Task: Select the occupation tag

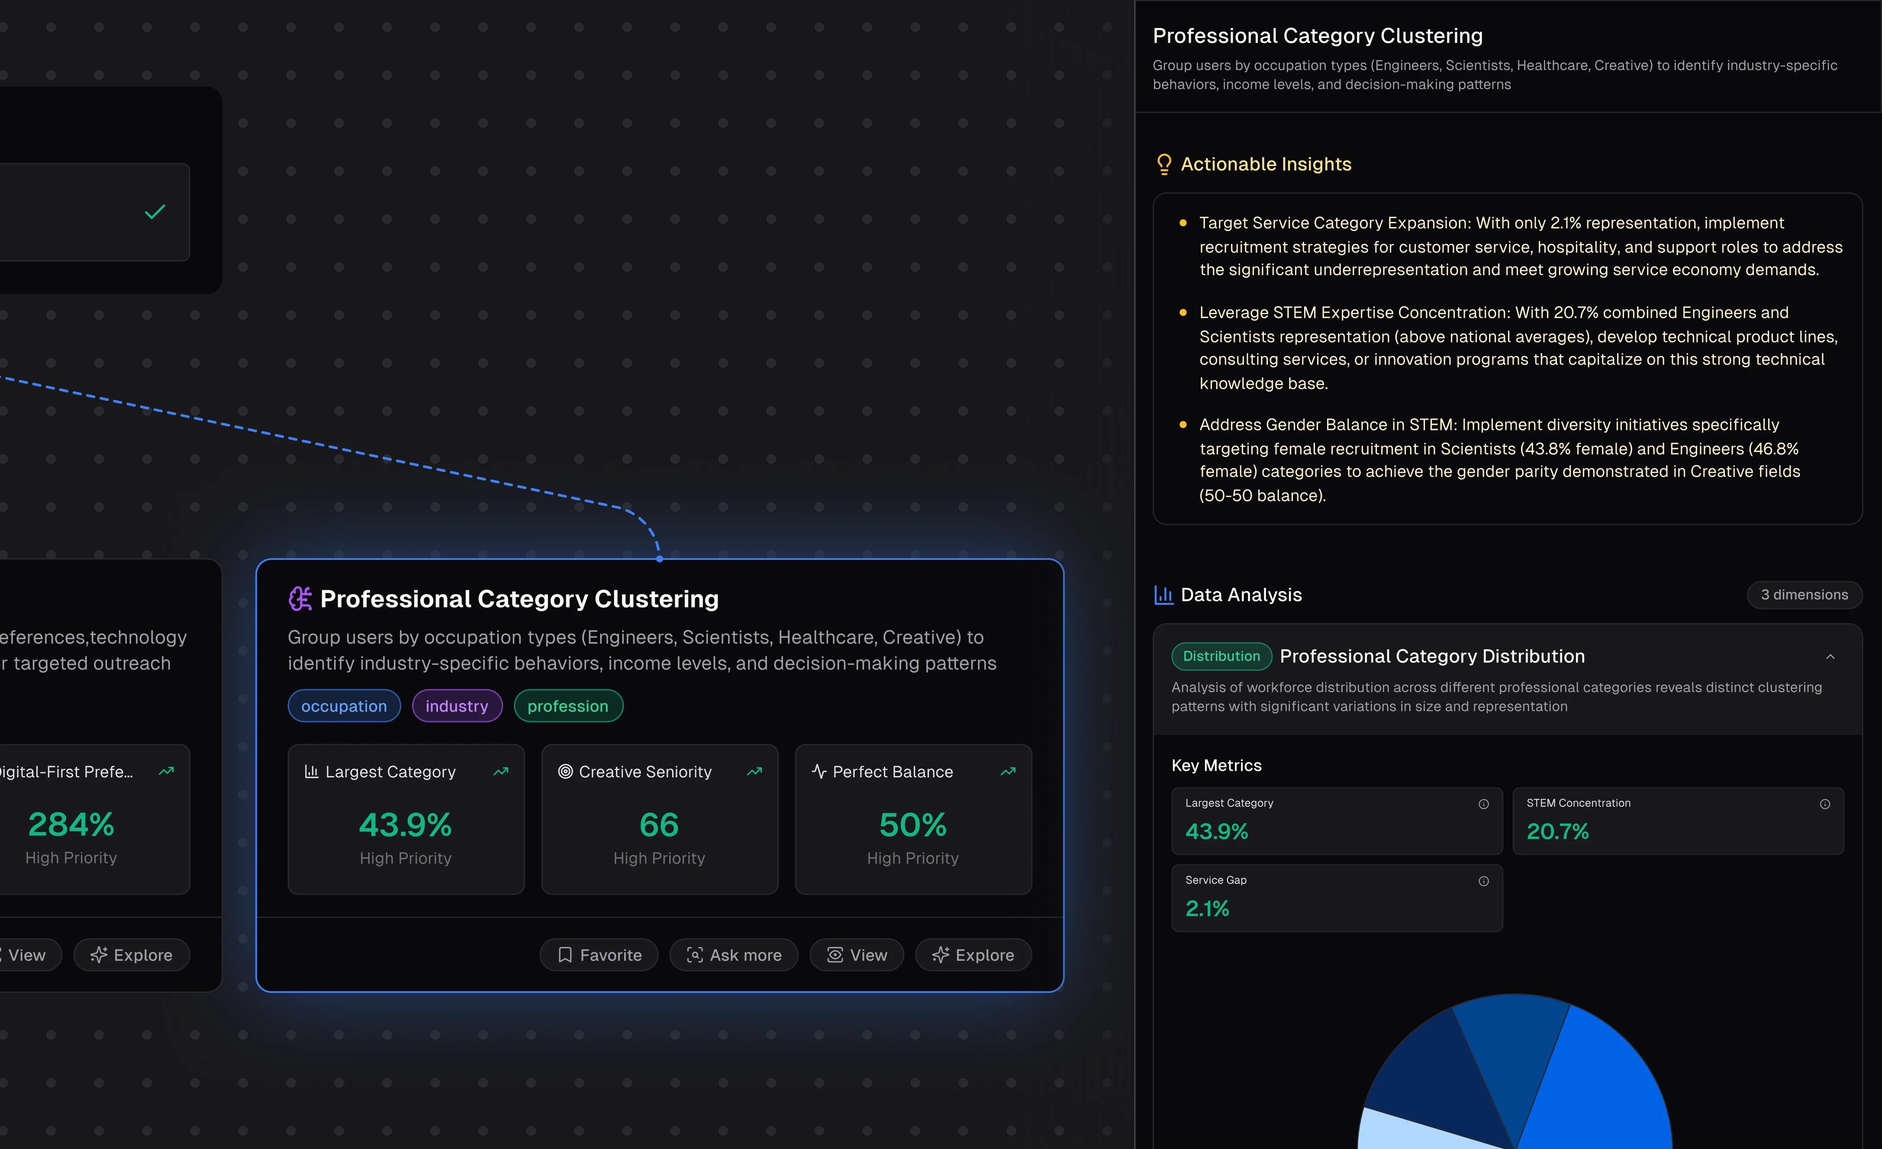Action: point(344,706)
